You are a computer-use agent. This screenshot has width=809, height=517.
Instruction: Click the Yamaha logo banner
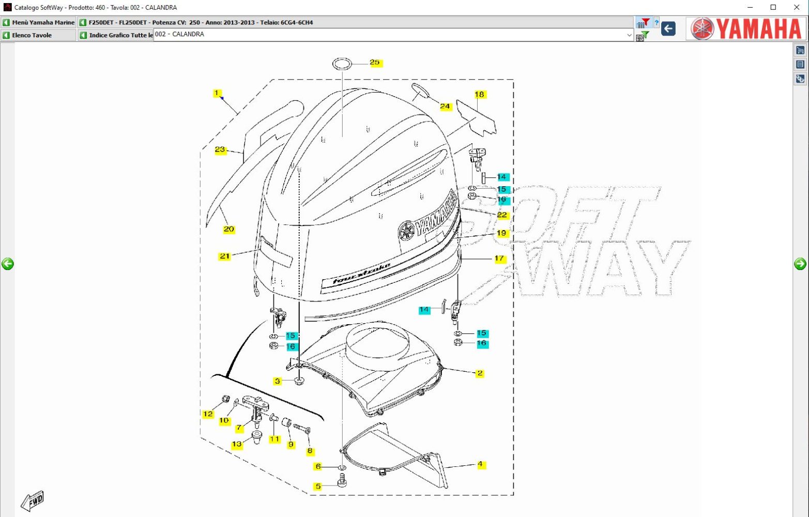click(x=746, y=28)
